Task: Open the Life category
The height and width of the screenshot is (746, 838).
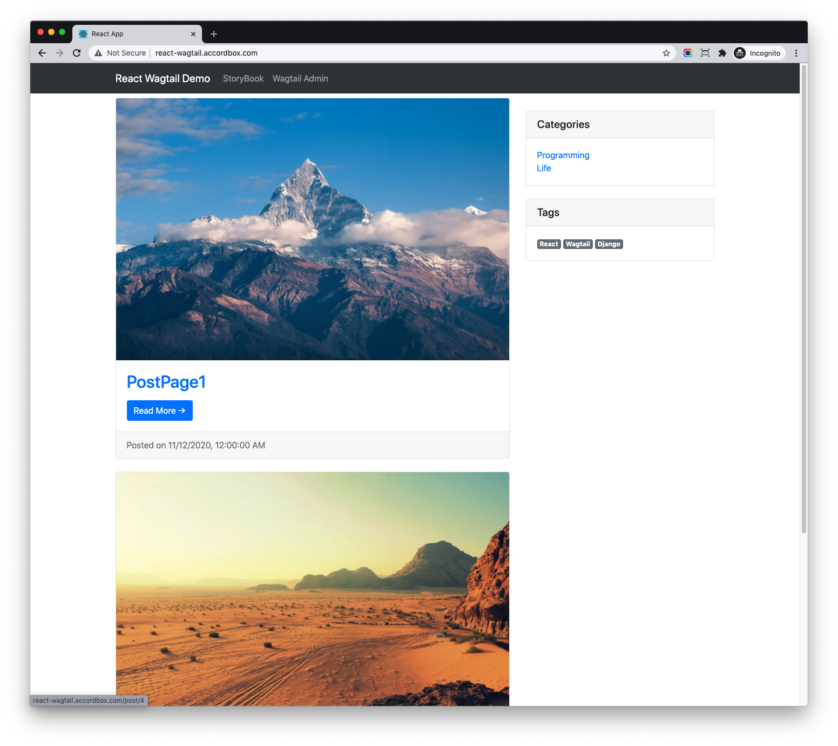Action: click(544, 168)
